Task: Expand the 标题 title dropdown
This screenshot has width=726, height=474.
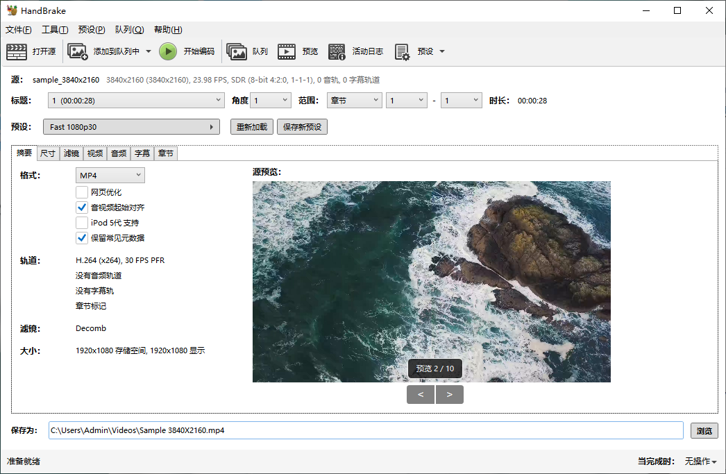Action: point(136,101)
